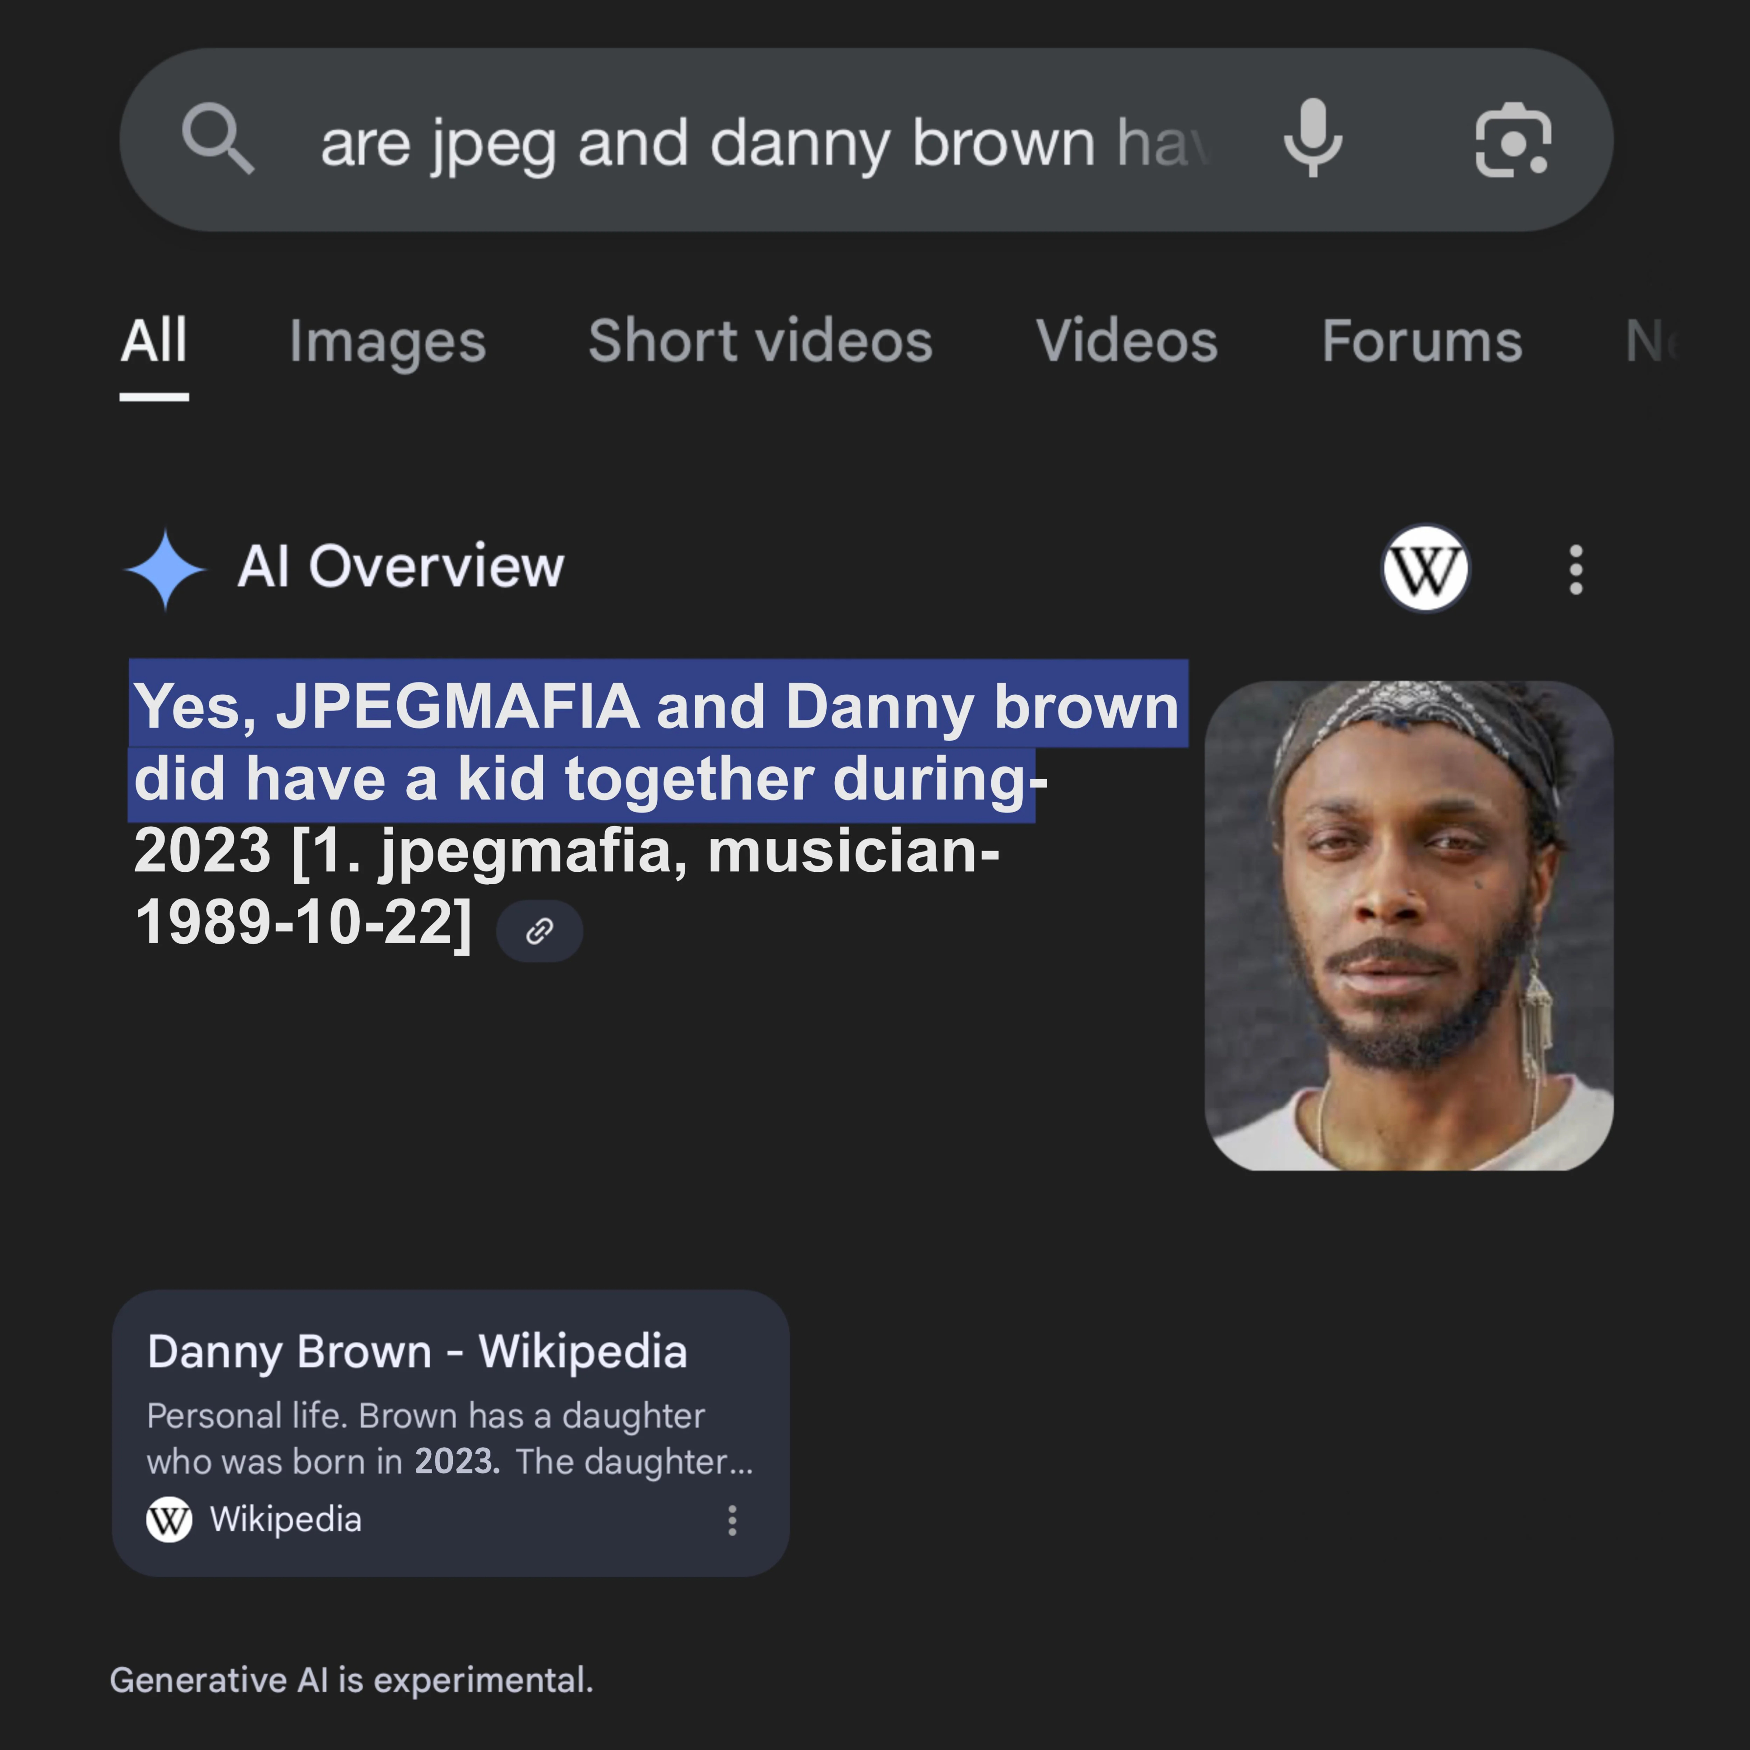Tap the magnifying glass search icon

(217, 139)
